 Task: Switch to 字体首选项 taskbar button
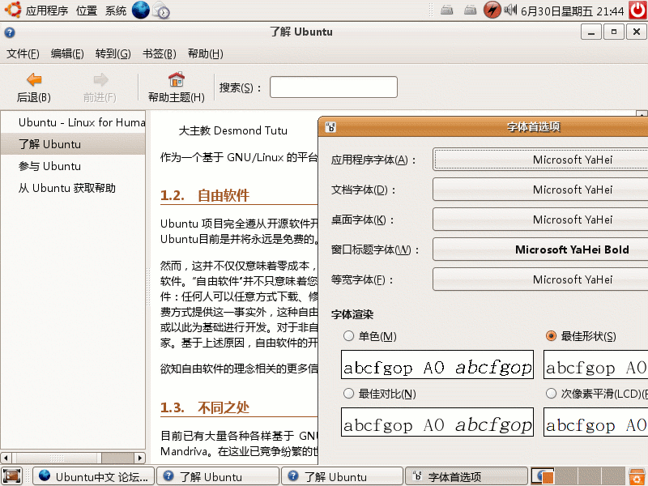(x=467, y=476)
